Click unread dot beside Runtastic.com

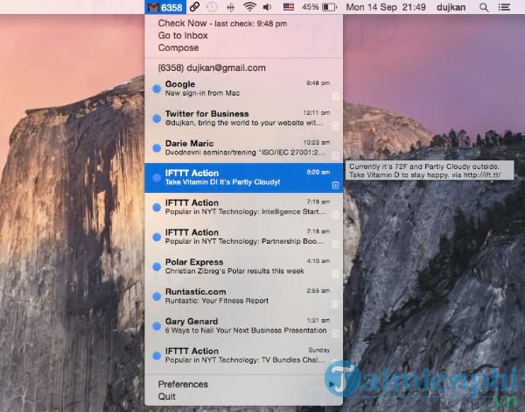coord(157,296)
